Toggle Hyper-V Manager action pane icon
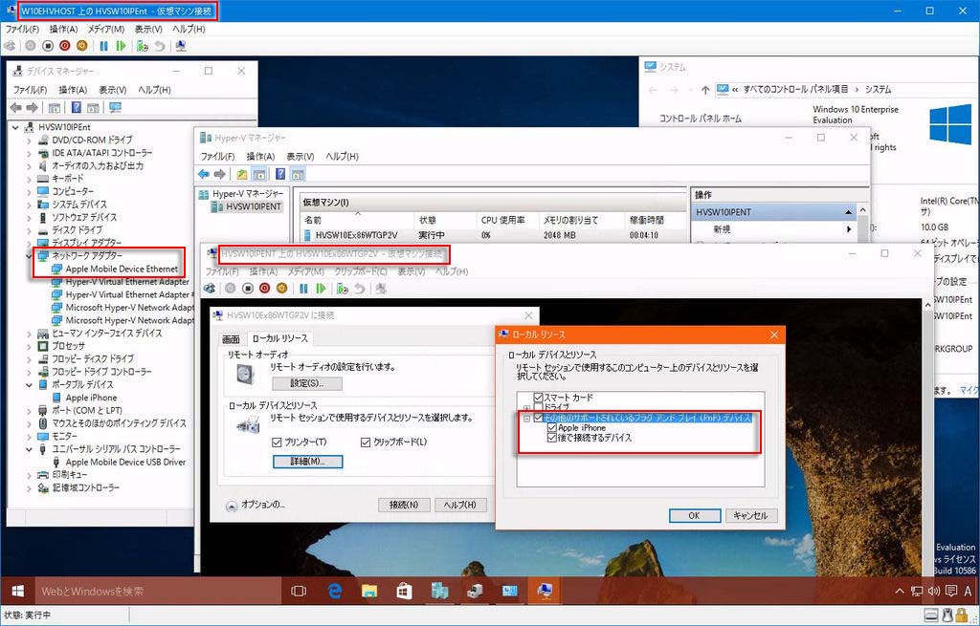Image resolution: width=980 pixels, height=626 pixels. click(x=299, y=174)
